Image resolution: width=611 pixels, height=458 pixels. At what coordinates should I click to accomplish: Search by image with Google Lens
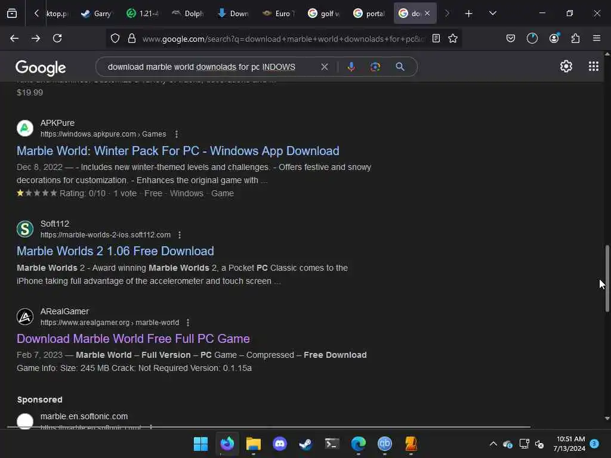375,67
